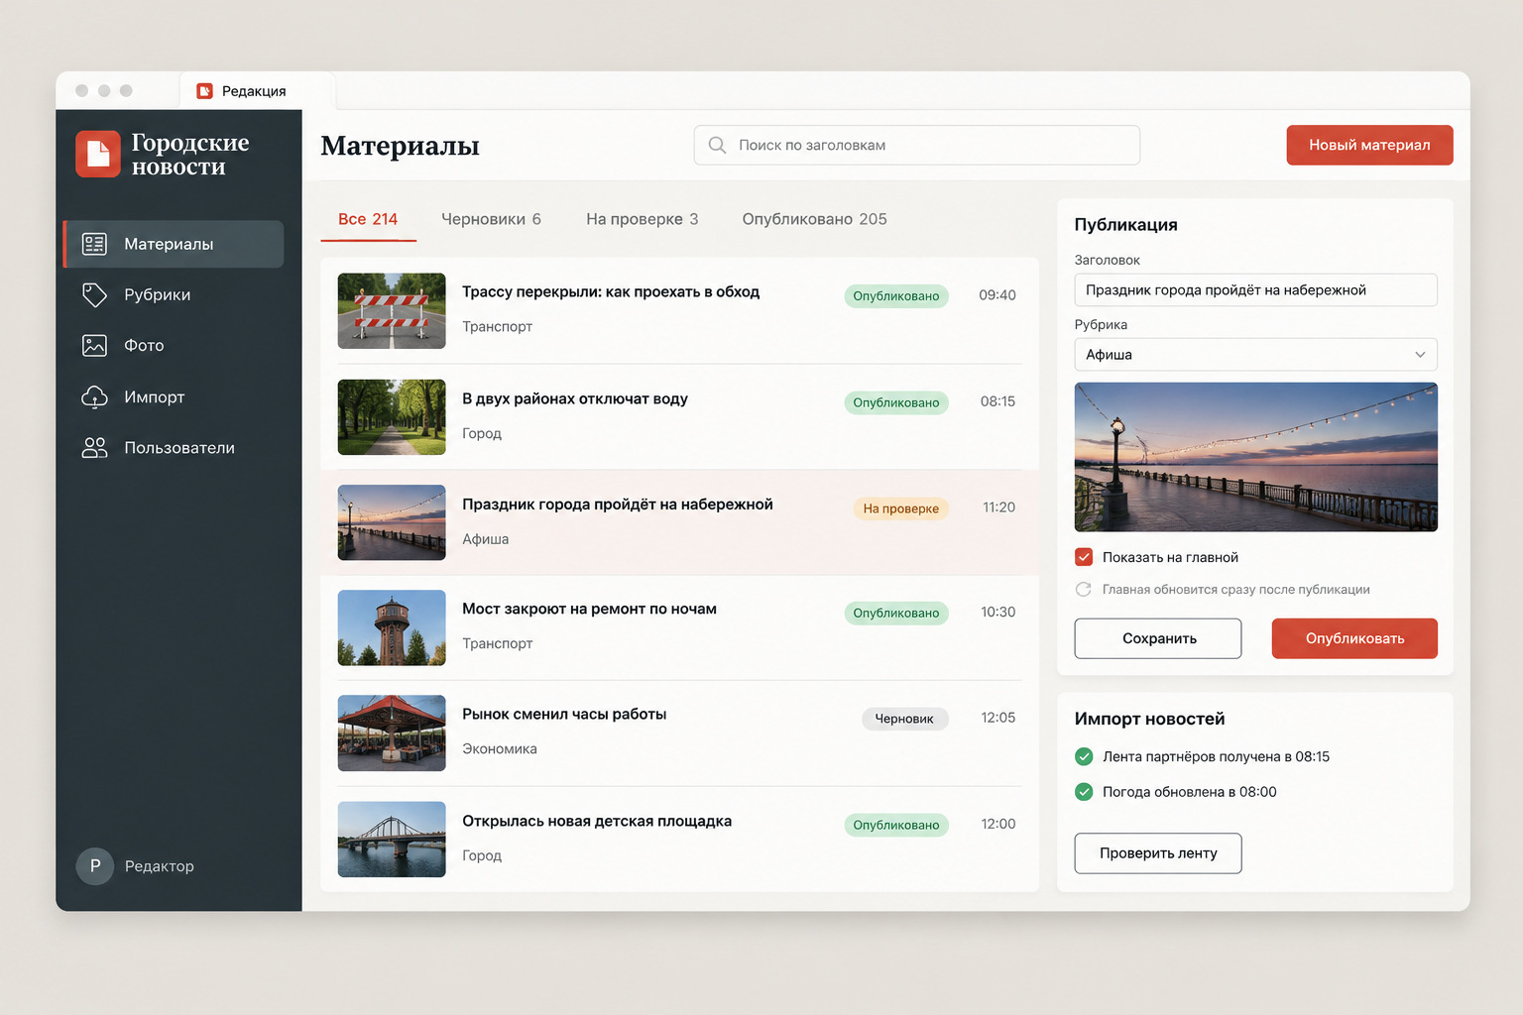Click the search magnifier icon
This screenshot has height=1015, width=1523.
coord(717,145)
